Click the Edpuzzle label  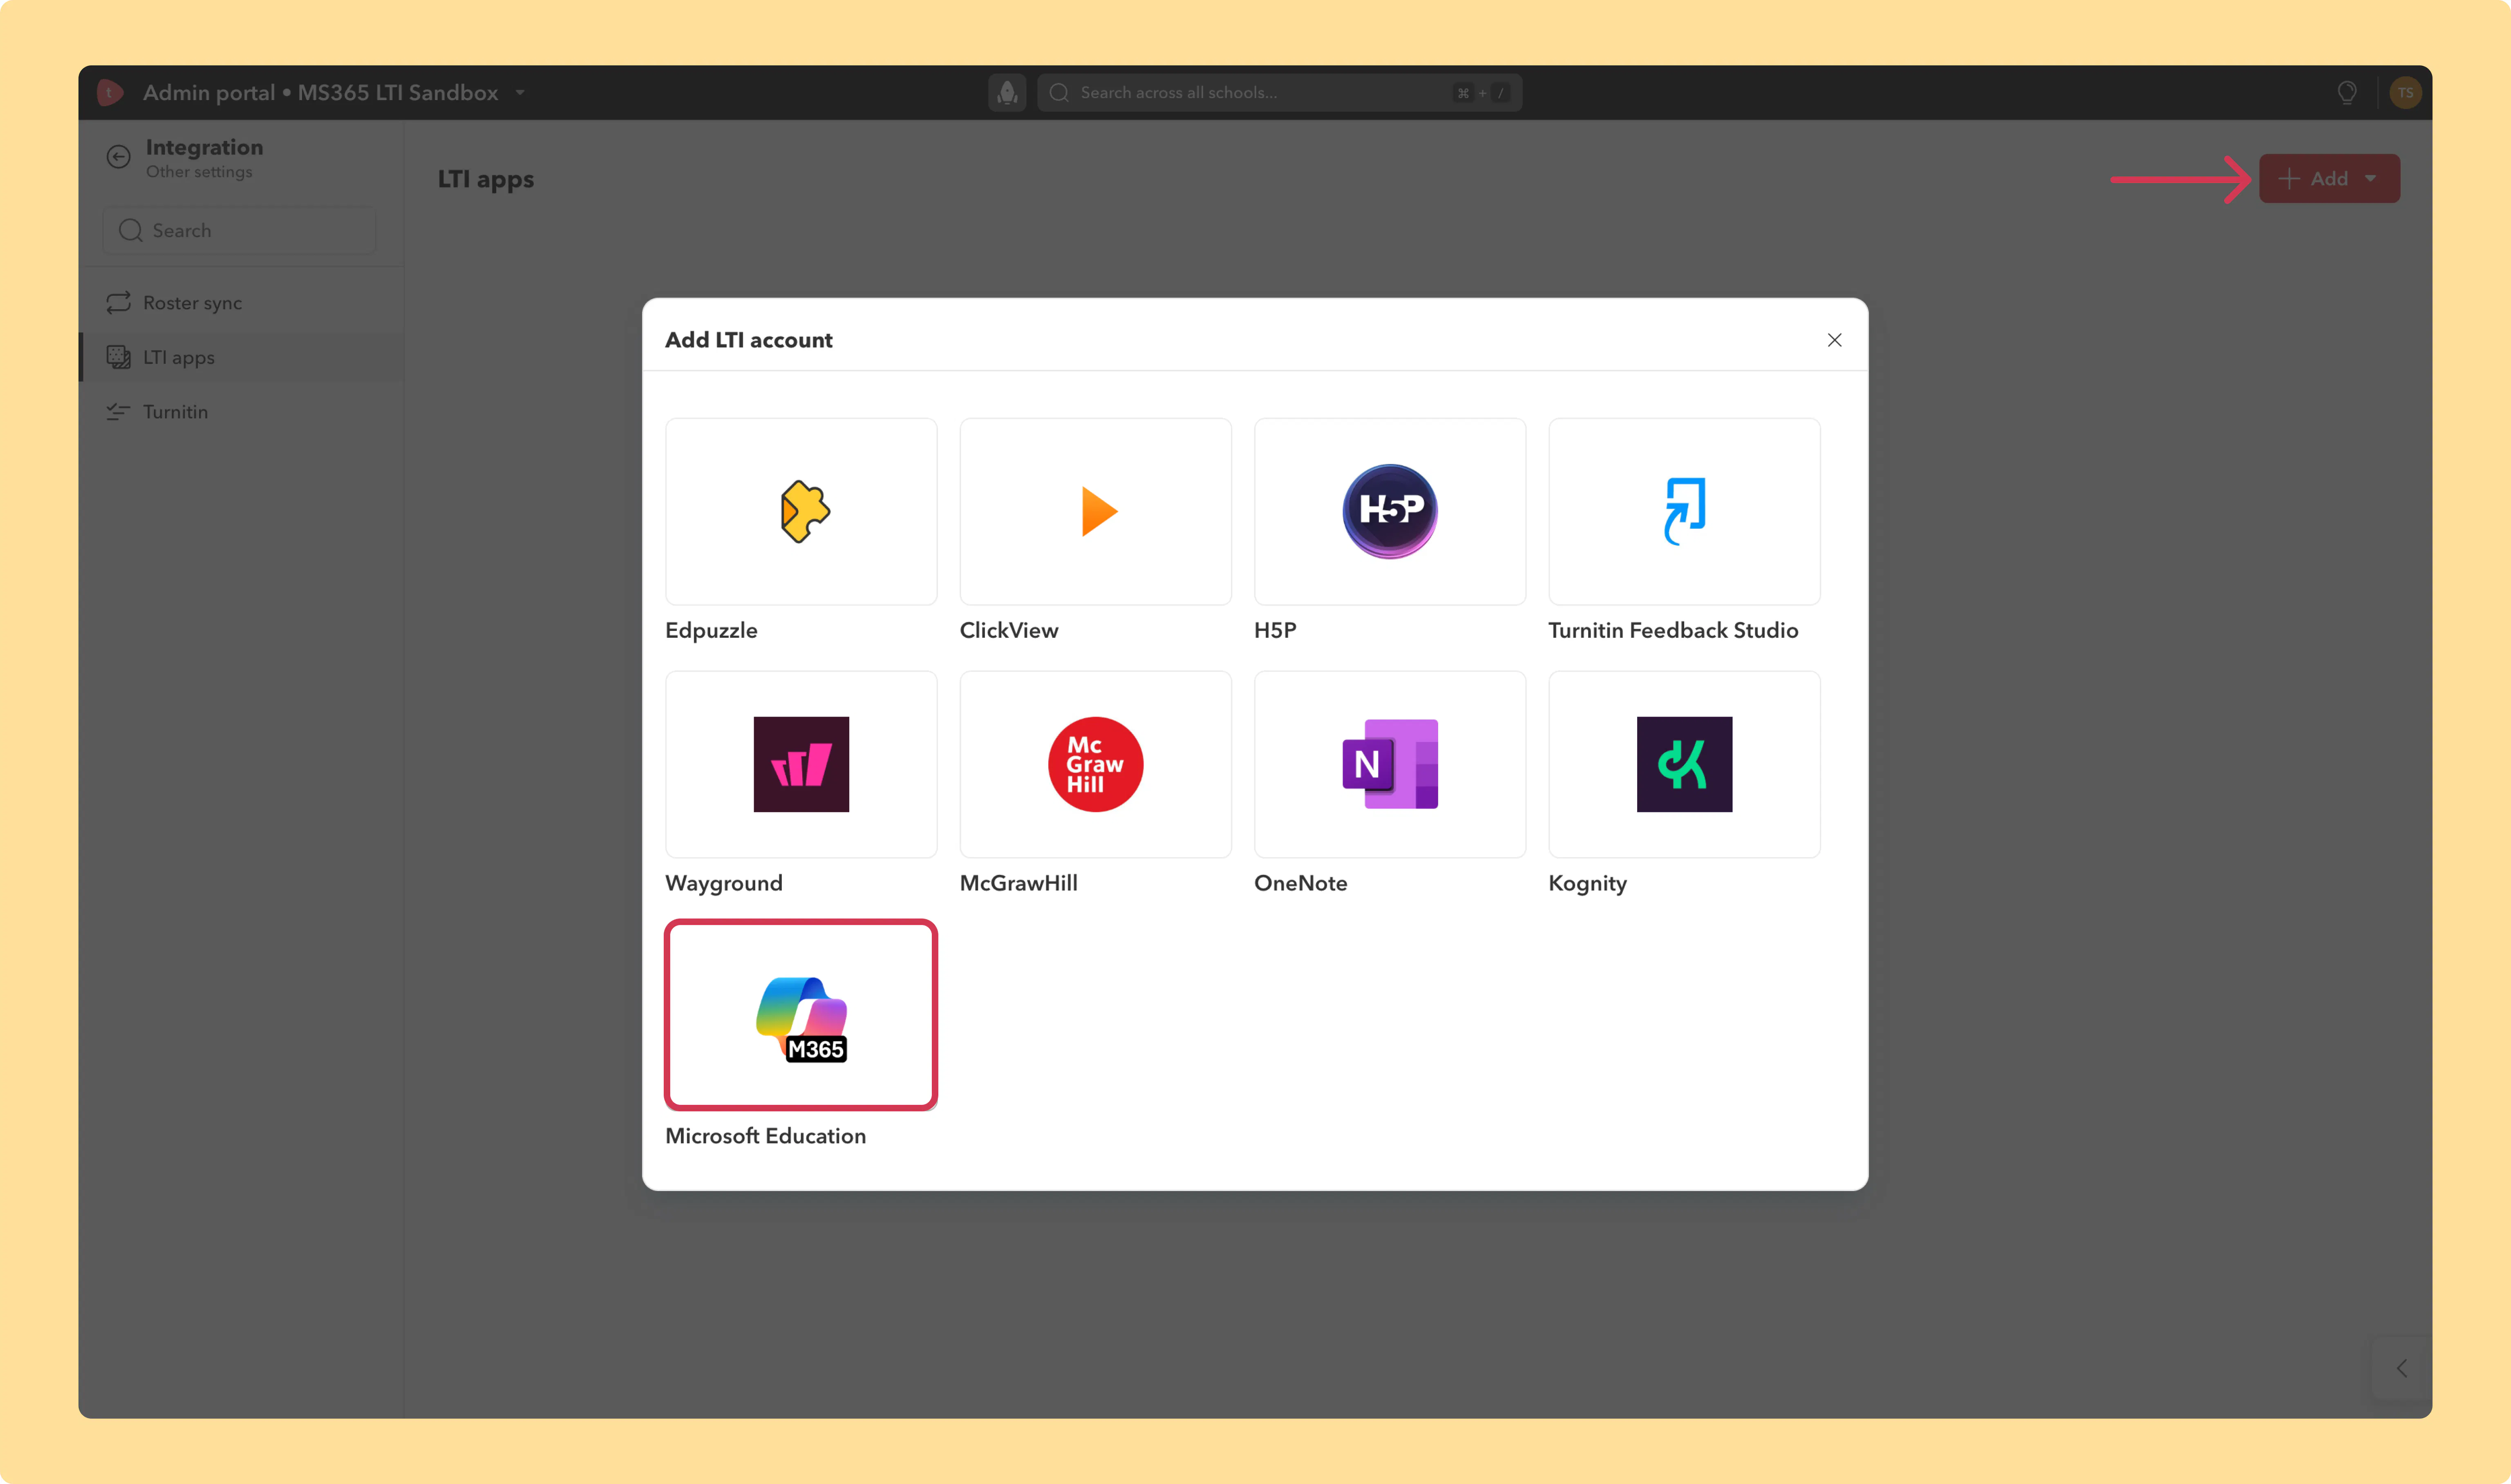711,630
